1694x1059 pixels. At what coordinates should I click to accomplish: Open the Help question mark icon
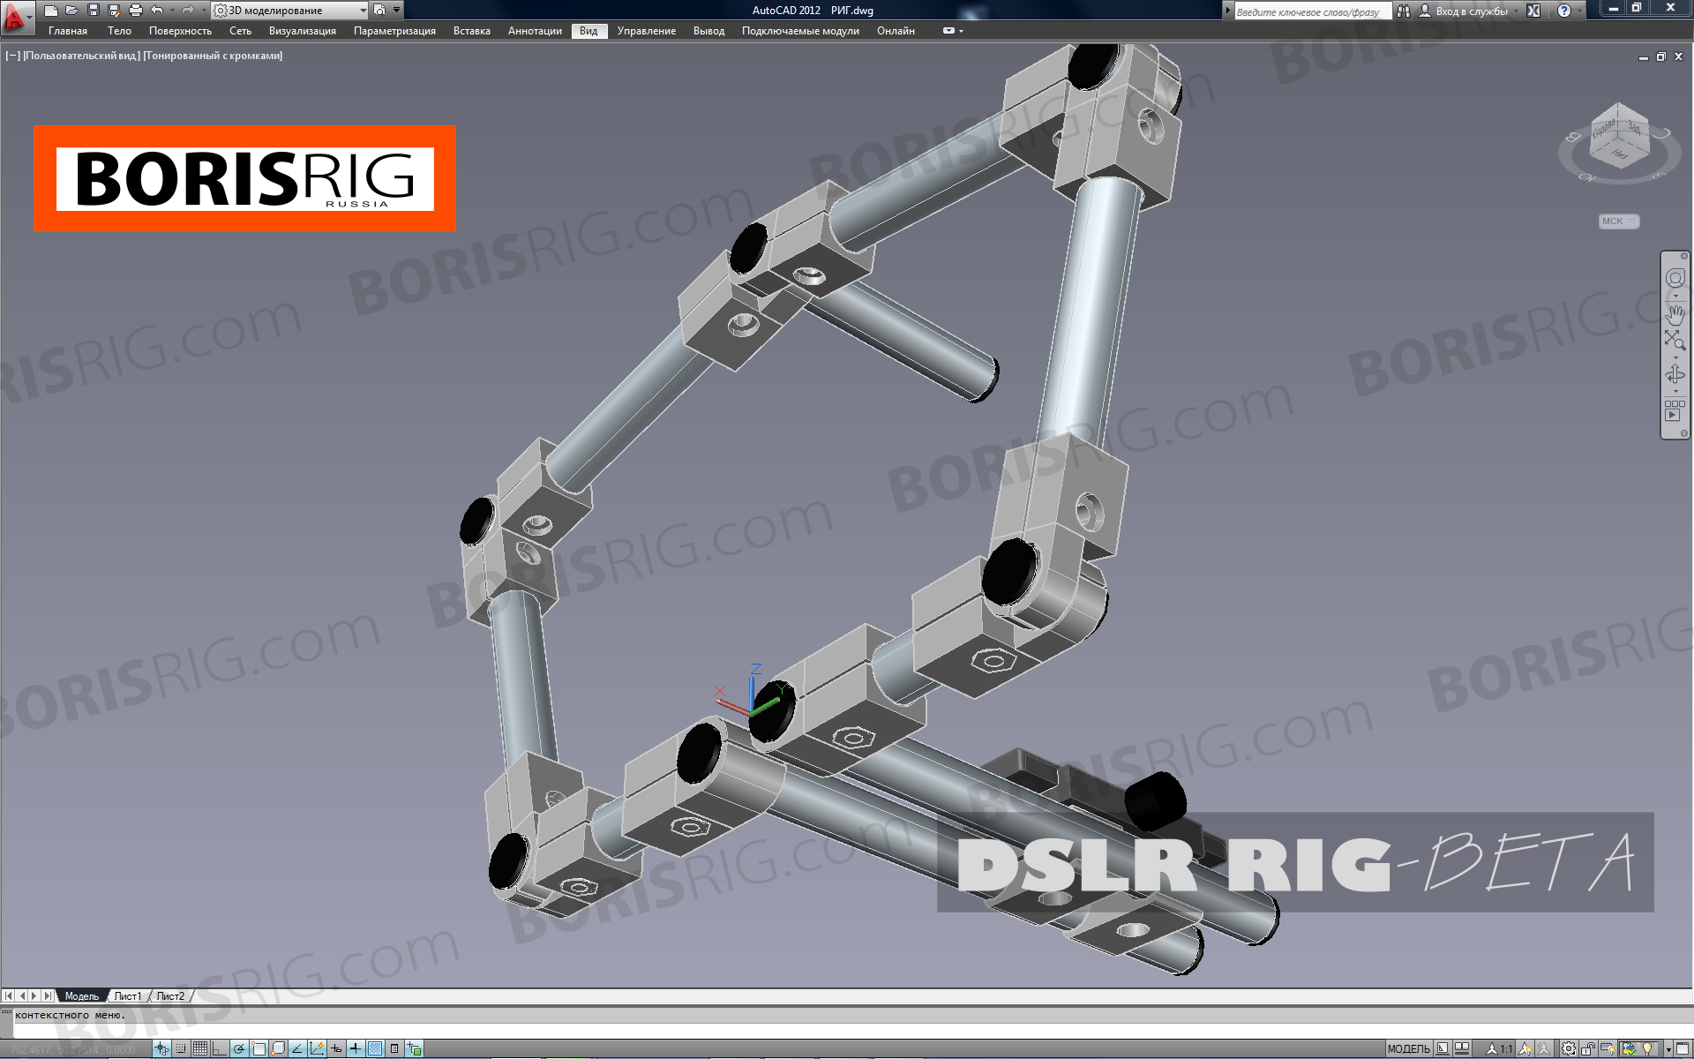tap(1564, 11)
